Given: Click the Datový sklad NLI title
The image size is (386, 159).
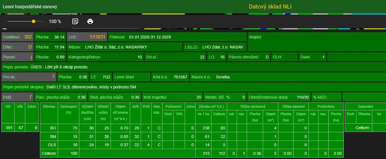Looking at the screenshot, I should tap(270, 7).
